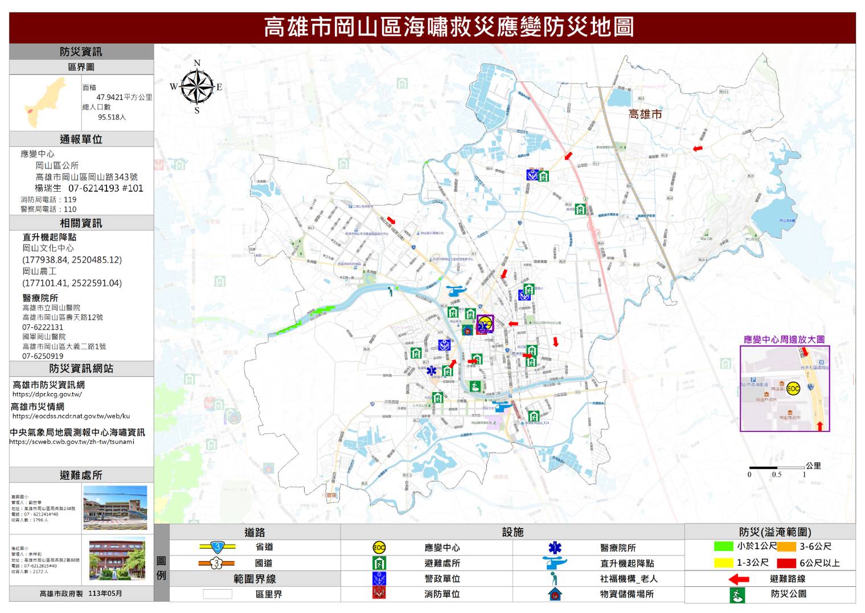The width and height of the screenshot is (865, 613).
Task: Click the red 消防單位 fire legend icon
Action: point(379,593)
